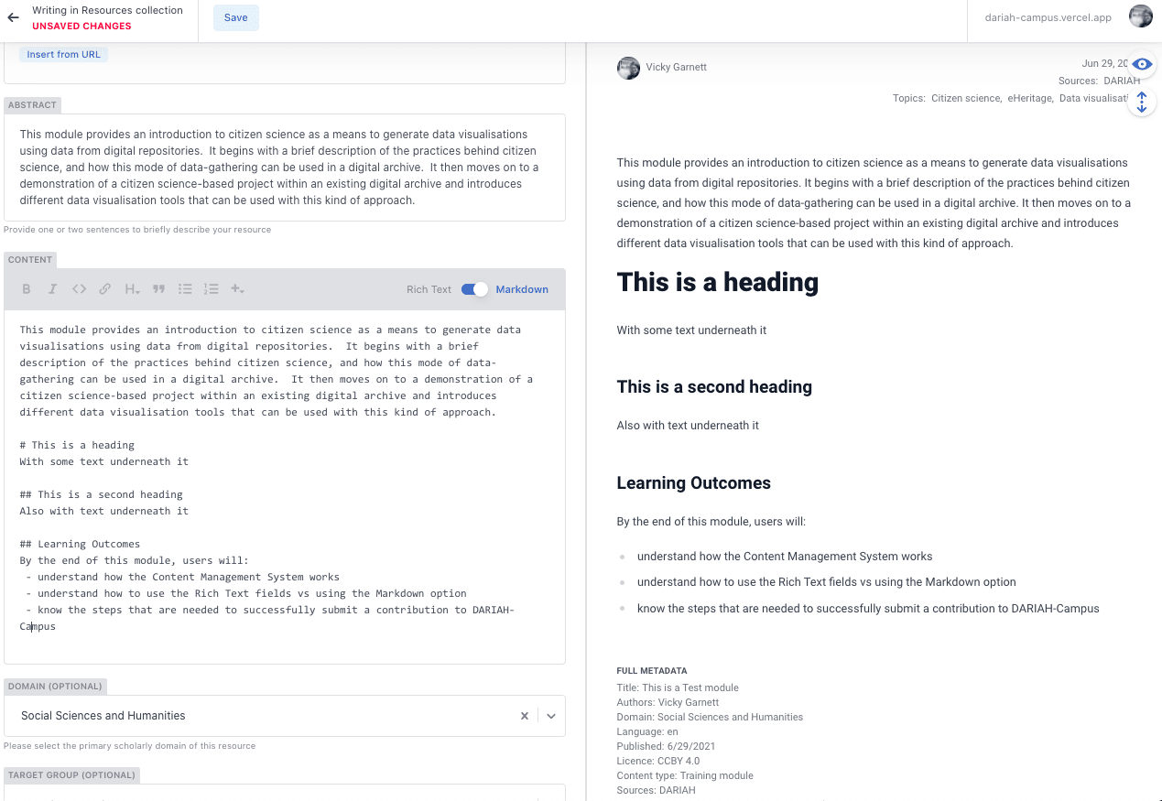
Task: Open the heading level dropdown
Action: pyautogui.click(x=132, y=289)
